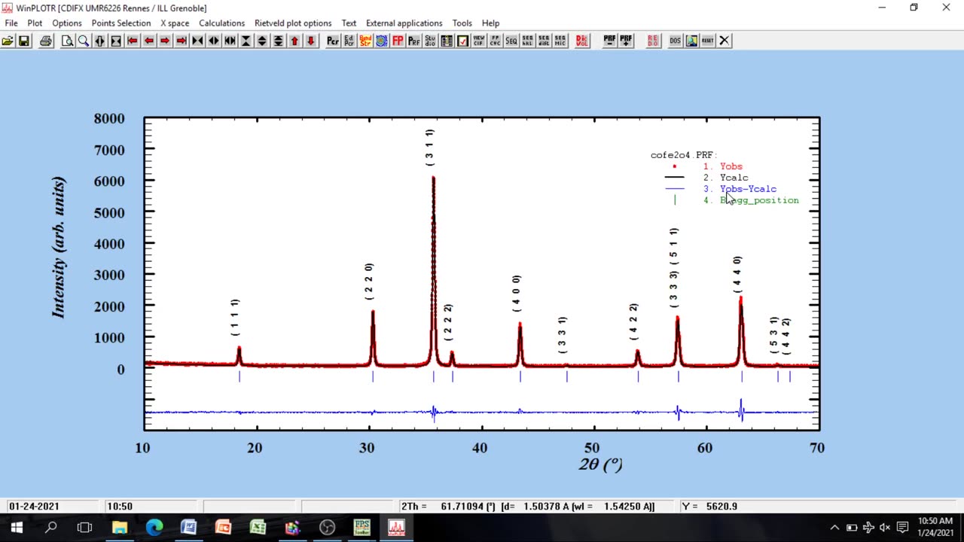Image resolution: width=964 pixels, height=542 pixels.
Task: Open Rietveld plot options menu
Action: [293, 23]
